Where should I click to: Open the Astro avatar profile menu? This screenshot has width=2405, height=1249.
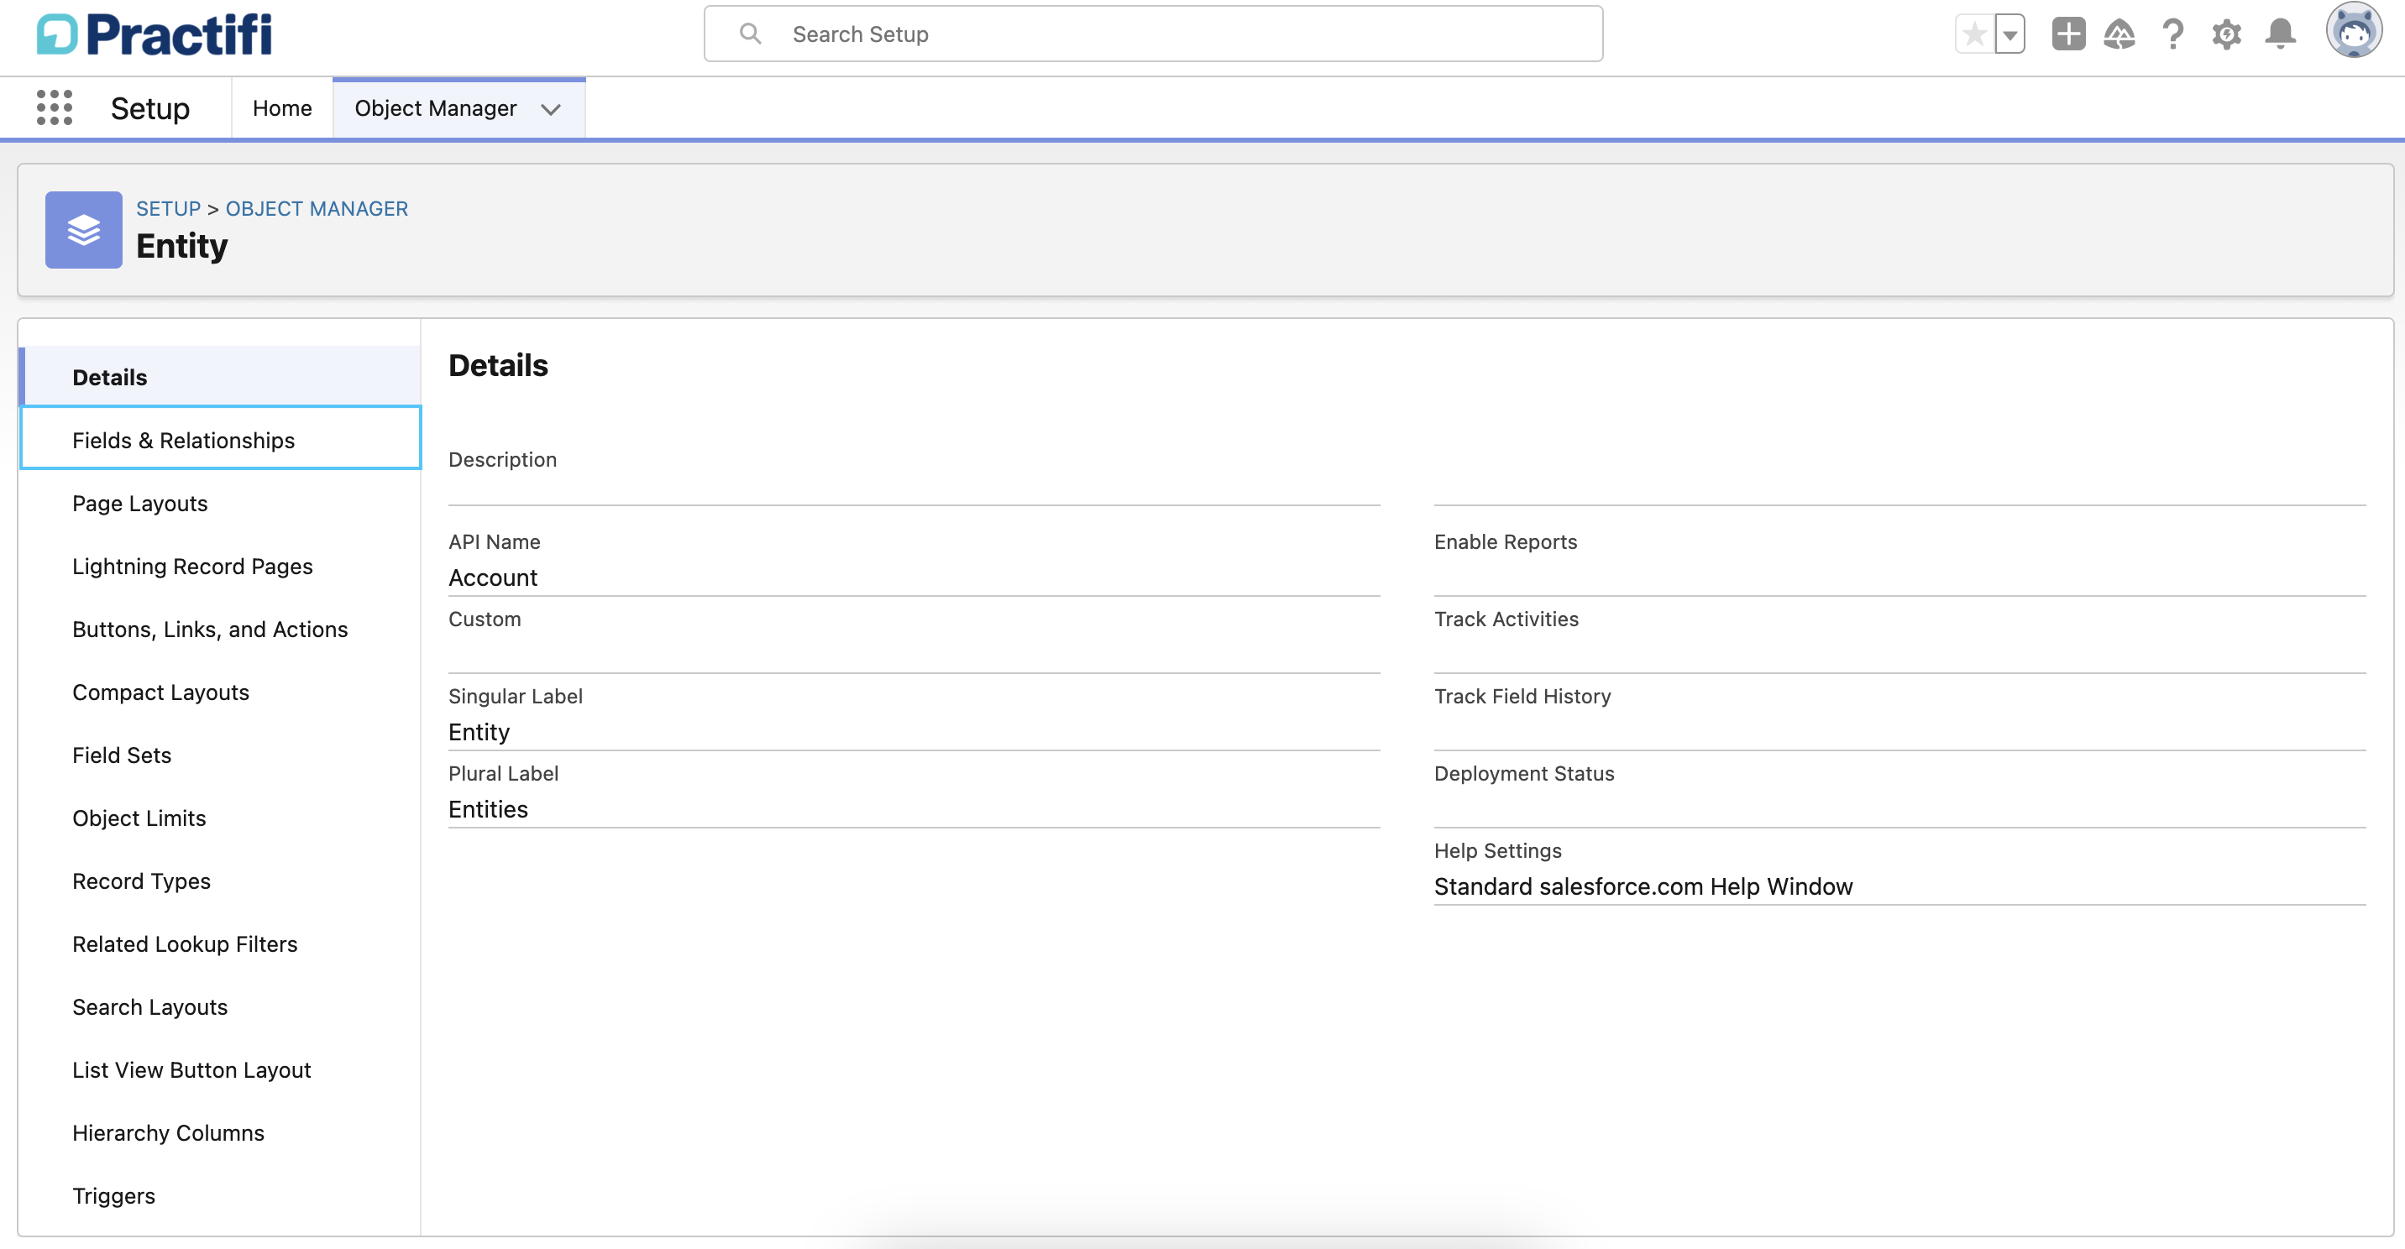tap(2355, 31)
